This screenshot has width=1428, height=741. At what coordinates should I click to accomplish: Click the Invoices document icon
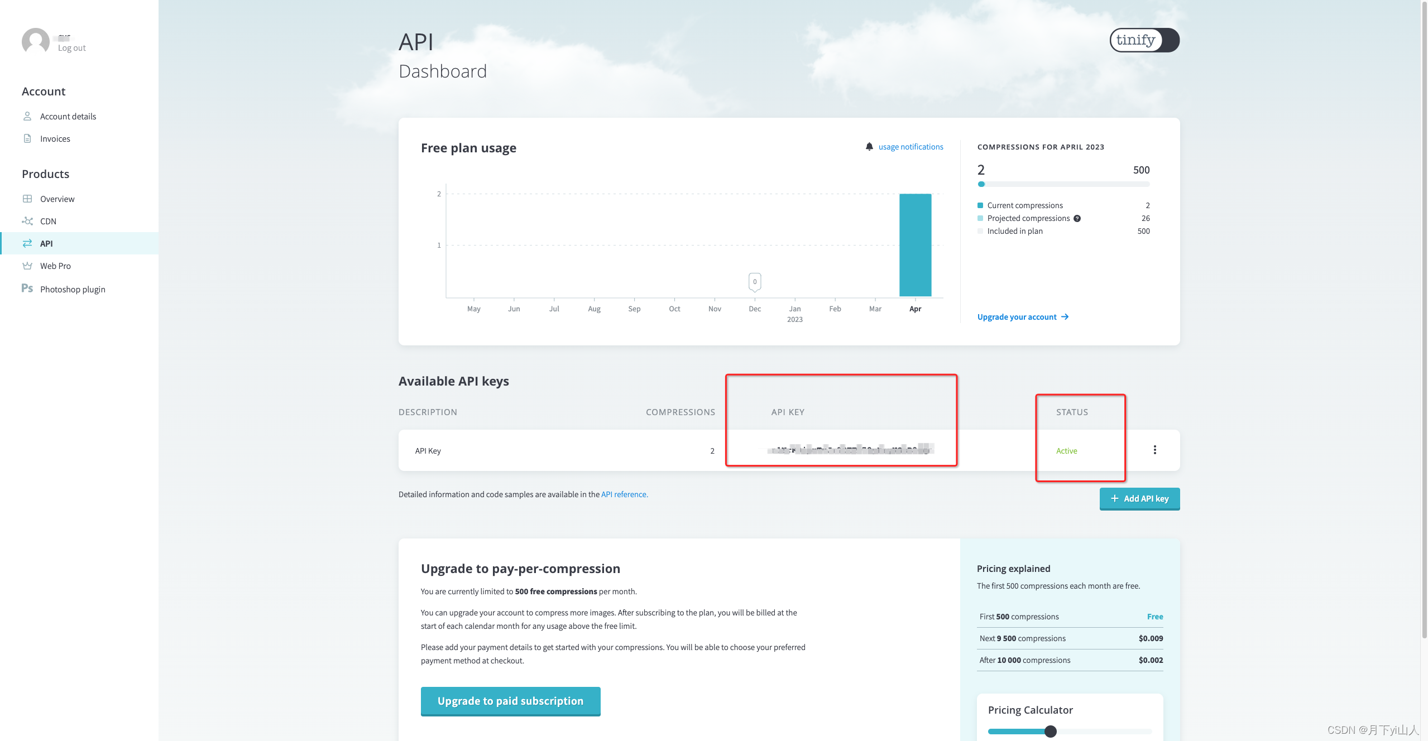27,138
